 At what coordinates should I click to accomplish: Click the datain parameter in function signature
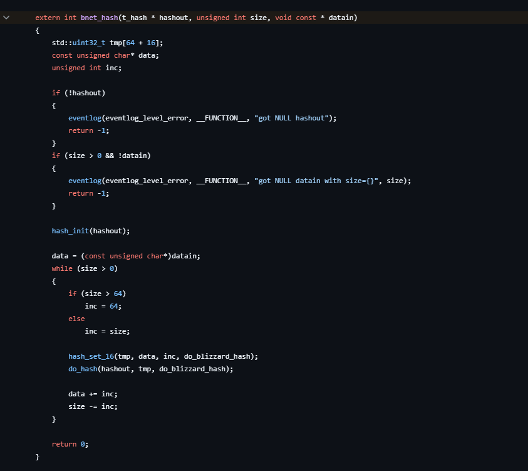coord(343,18)
